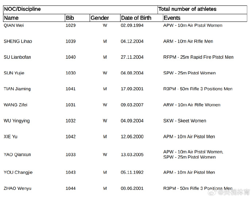Click SUN Yujie's birth date 04.08.2004
Viewport: 252px width, 198px height.
pos(132,73)
